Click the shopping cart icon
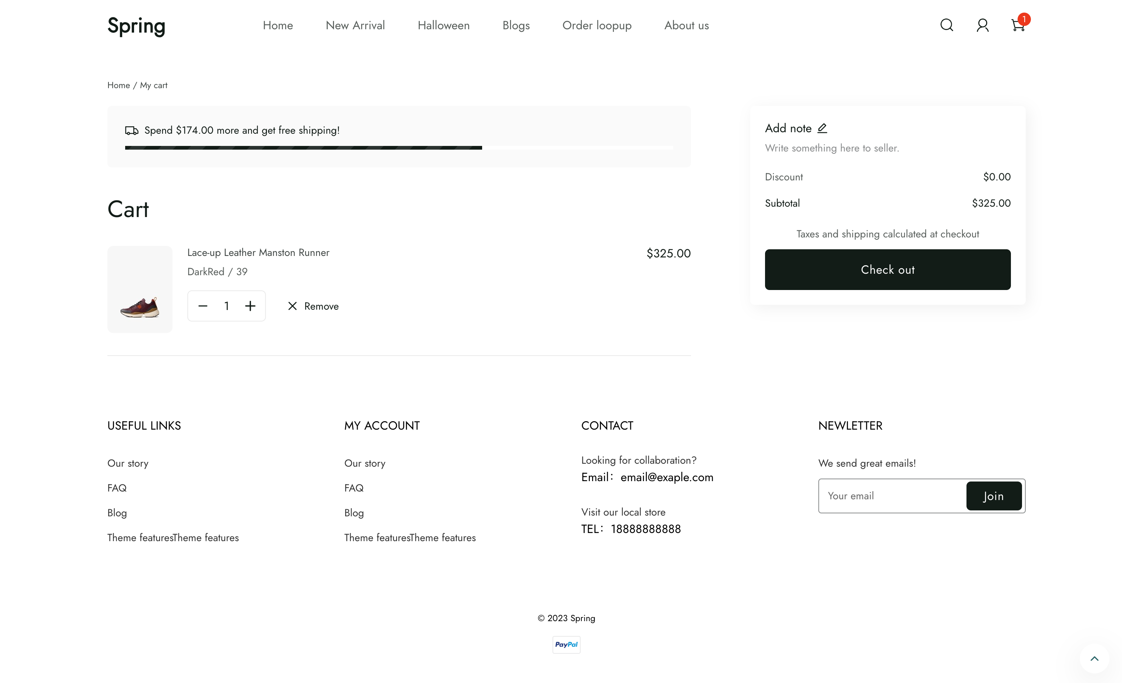The height and width of the screenshot is (683, 1122). point(1018,25)
